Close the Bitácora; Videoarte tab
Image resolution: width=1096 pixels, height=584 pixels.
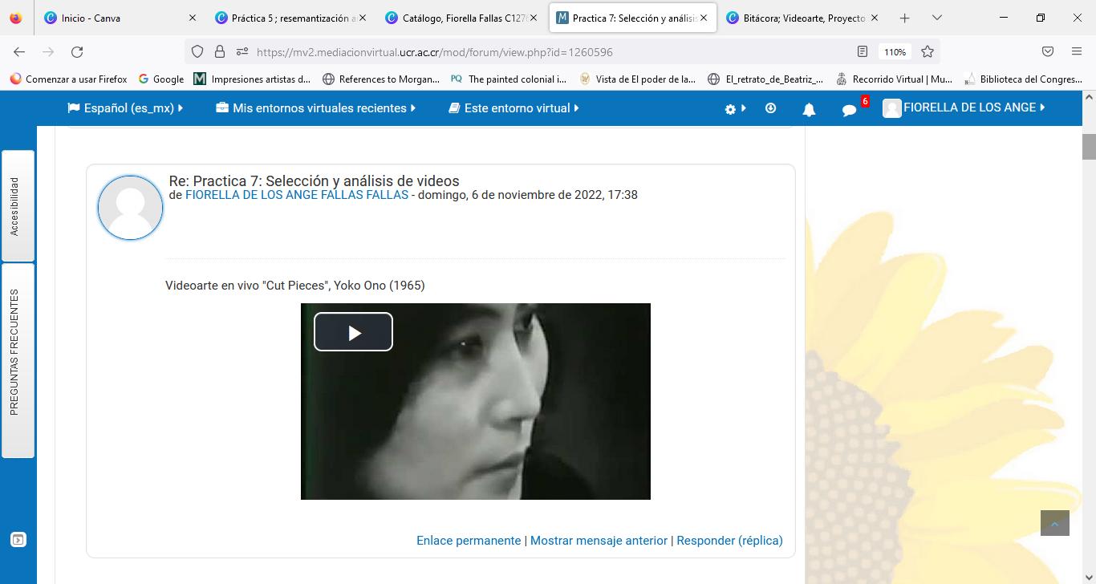pyautogui.click(x=874, y=18)
